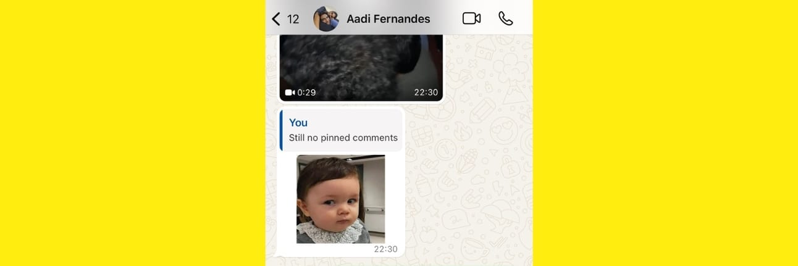Click the camcorder icon beside 0:29
Screen dimensions: 798x266
tap(290, 93)
